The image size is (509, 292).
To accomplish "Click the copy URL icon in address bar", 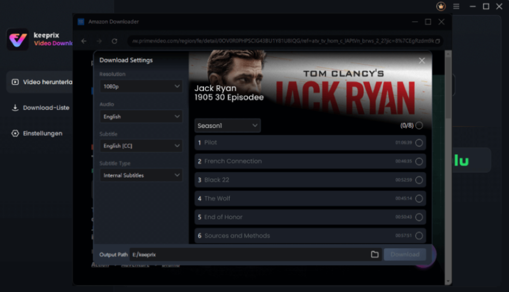I will (438, 41).
